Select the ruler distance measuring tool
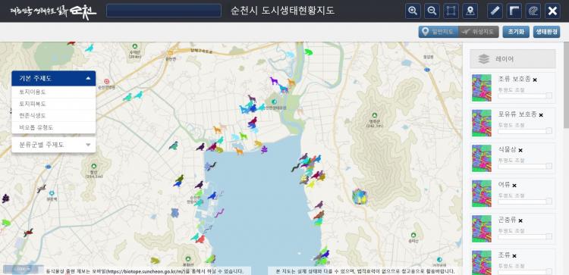 (495, 11)
